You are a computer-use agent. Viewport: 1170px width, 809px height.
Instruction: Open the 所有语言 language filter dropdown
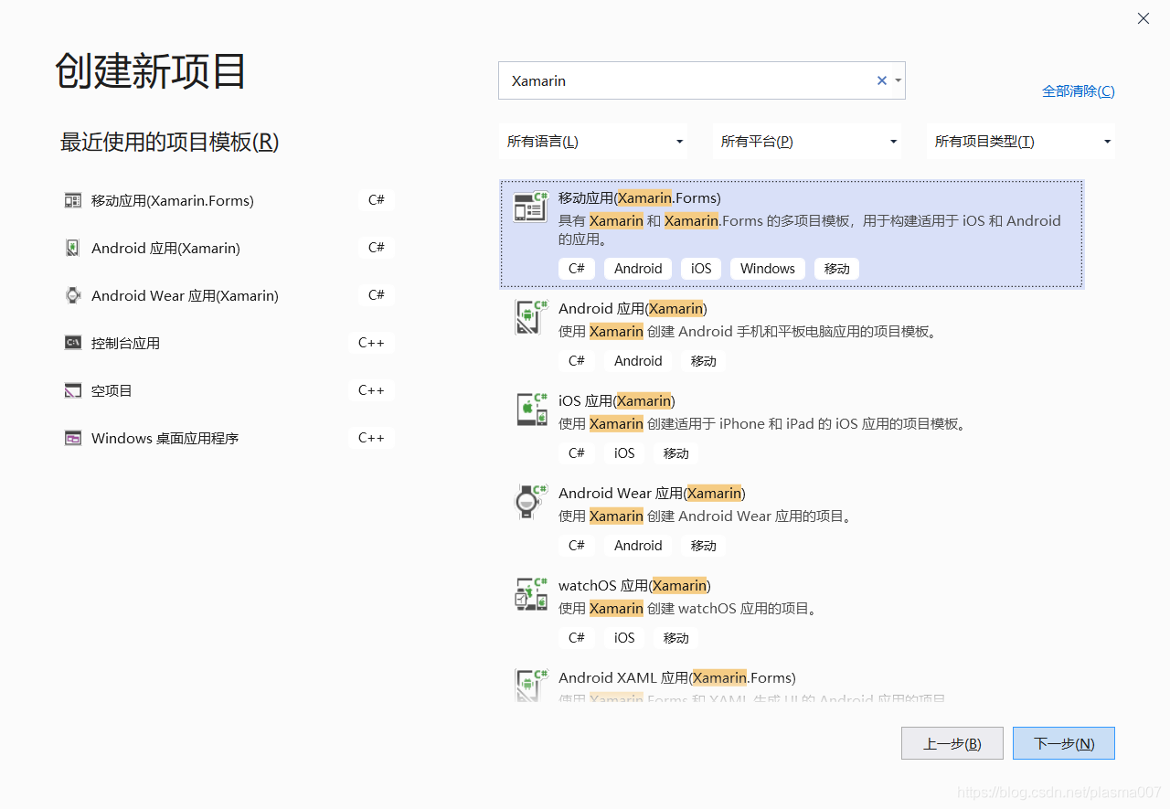(594, 142)
